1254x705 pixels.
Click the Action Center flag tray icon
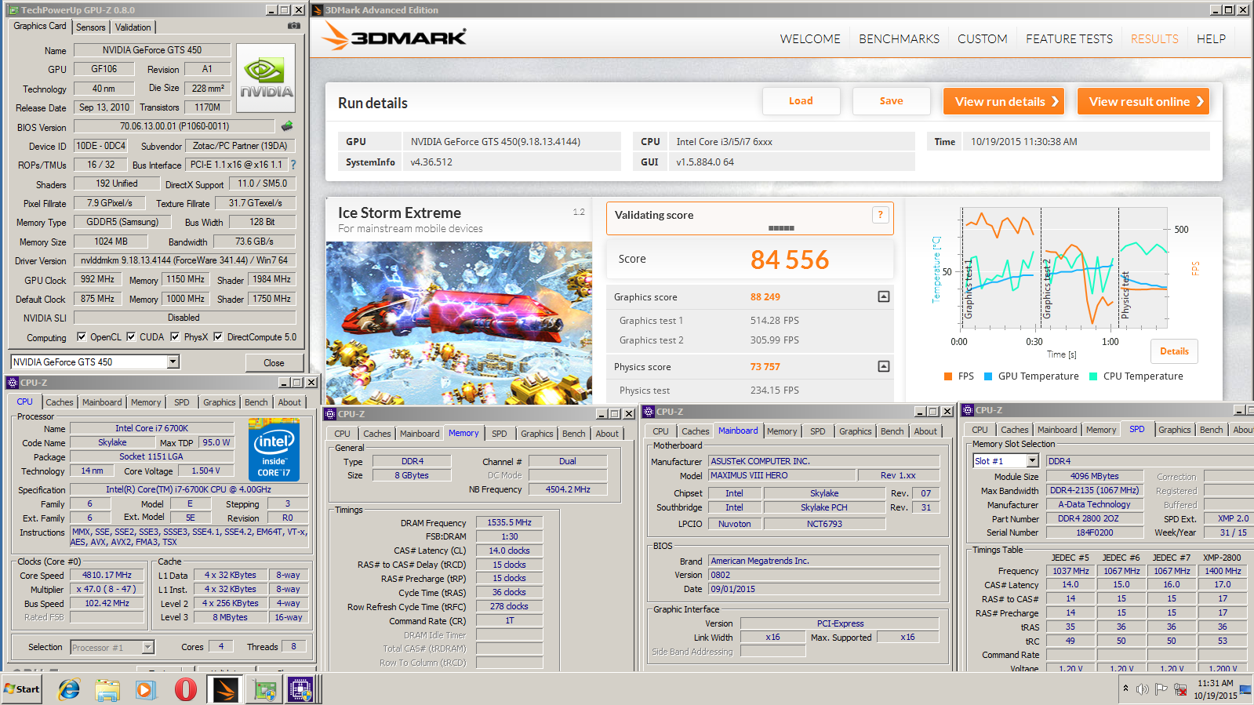[x=1161, y=689]
